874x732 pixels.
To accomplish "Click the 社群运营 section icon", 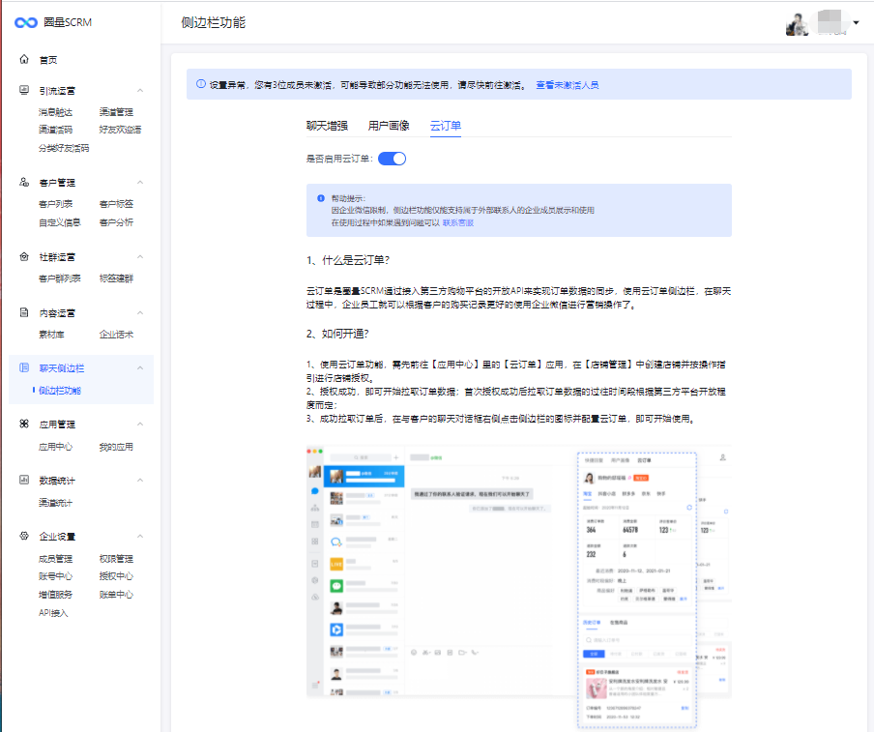I will (24, 257).
